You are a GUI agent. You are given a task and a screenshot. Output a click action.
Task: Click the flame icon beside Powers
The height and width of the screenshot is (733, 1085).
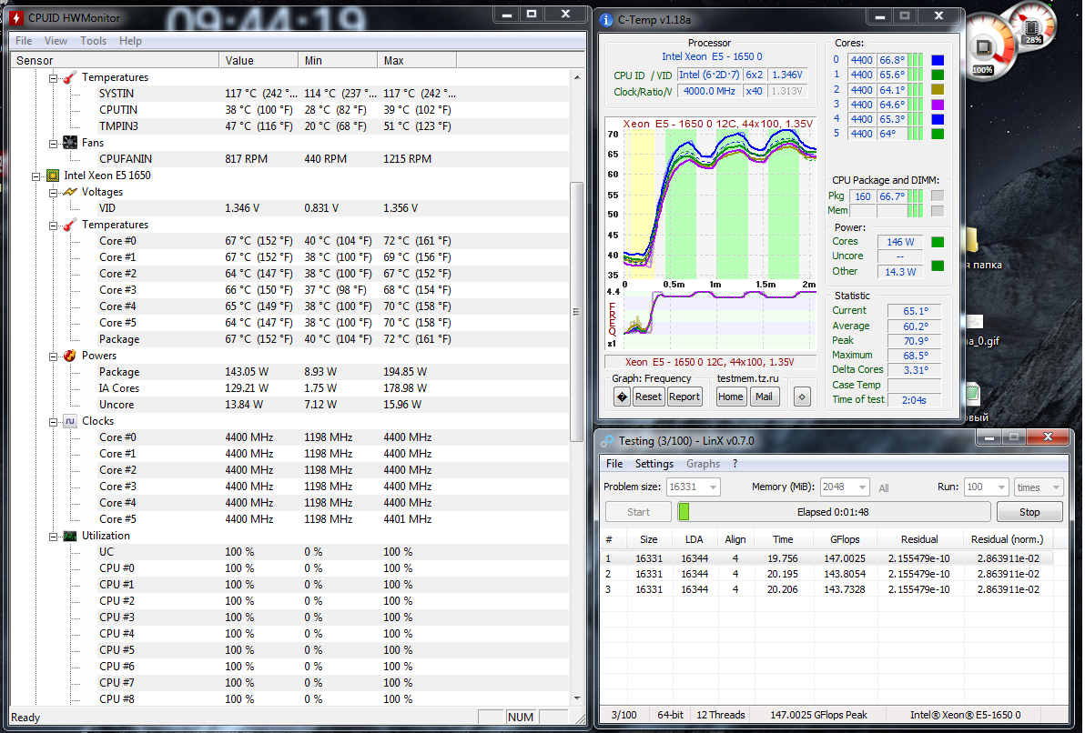tap(70, 356)
